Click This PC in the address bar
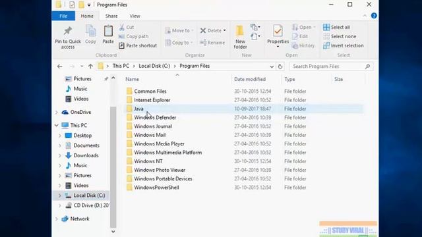The height and width of the screenshot is (237, 422). pyautogui.click(x=121, y=66)
